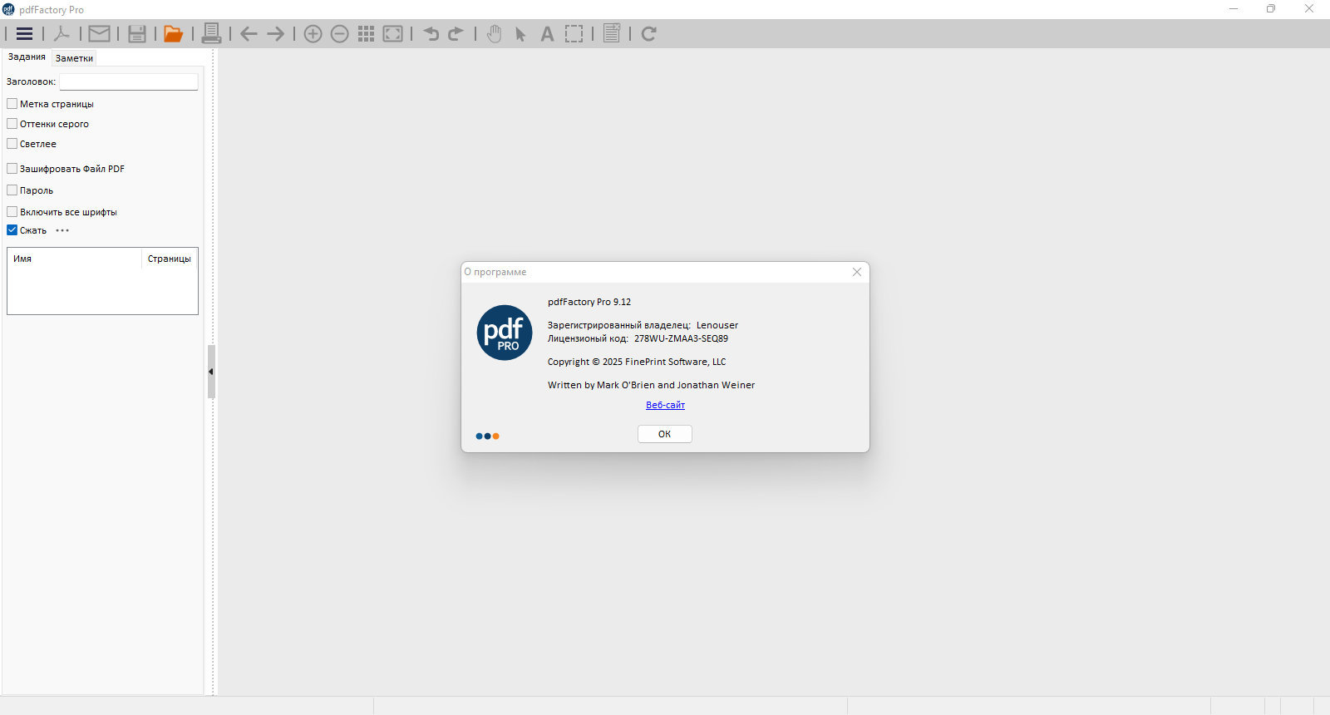Screen dimensions: 1330x715
Task: Select the Hand pan tool
Action: click(495, 34)
